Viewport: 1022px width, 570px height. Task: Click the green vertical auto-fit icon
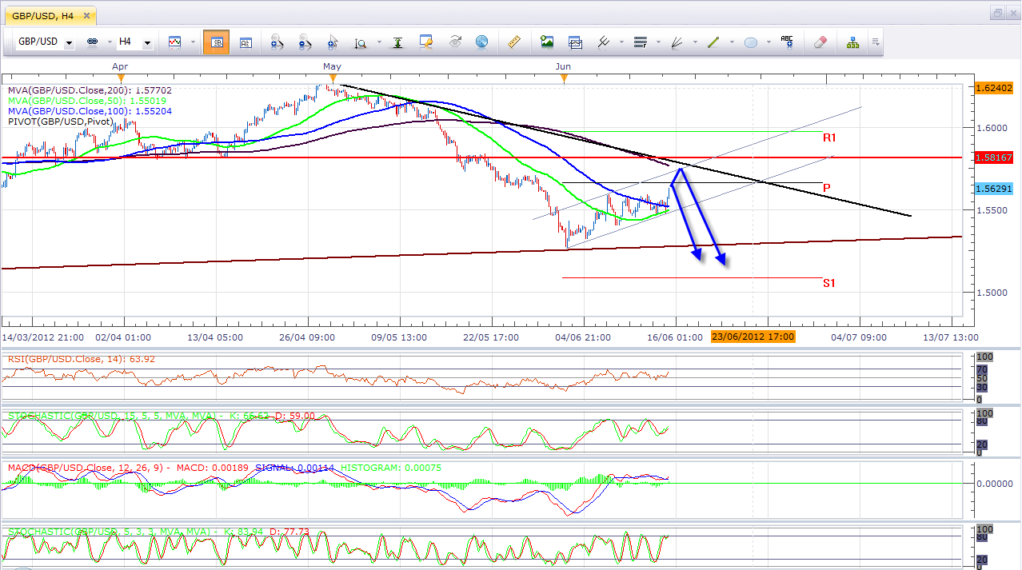397,42
